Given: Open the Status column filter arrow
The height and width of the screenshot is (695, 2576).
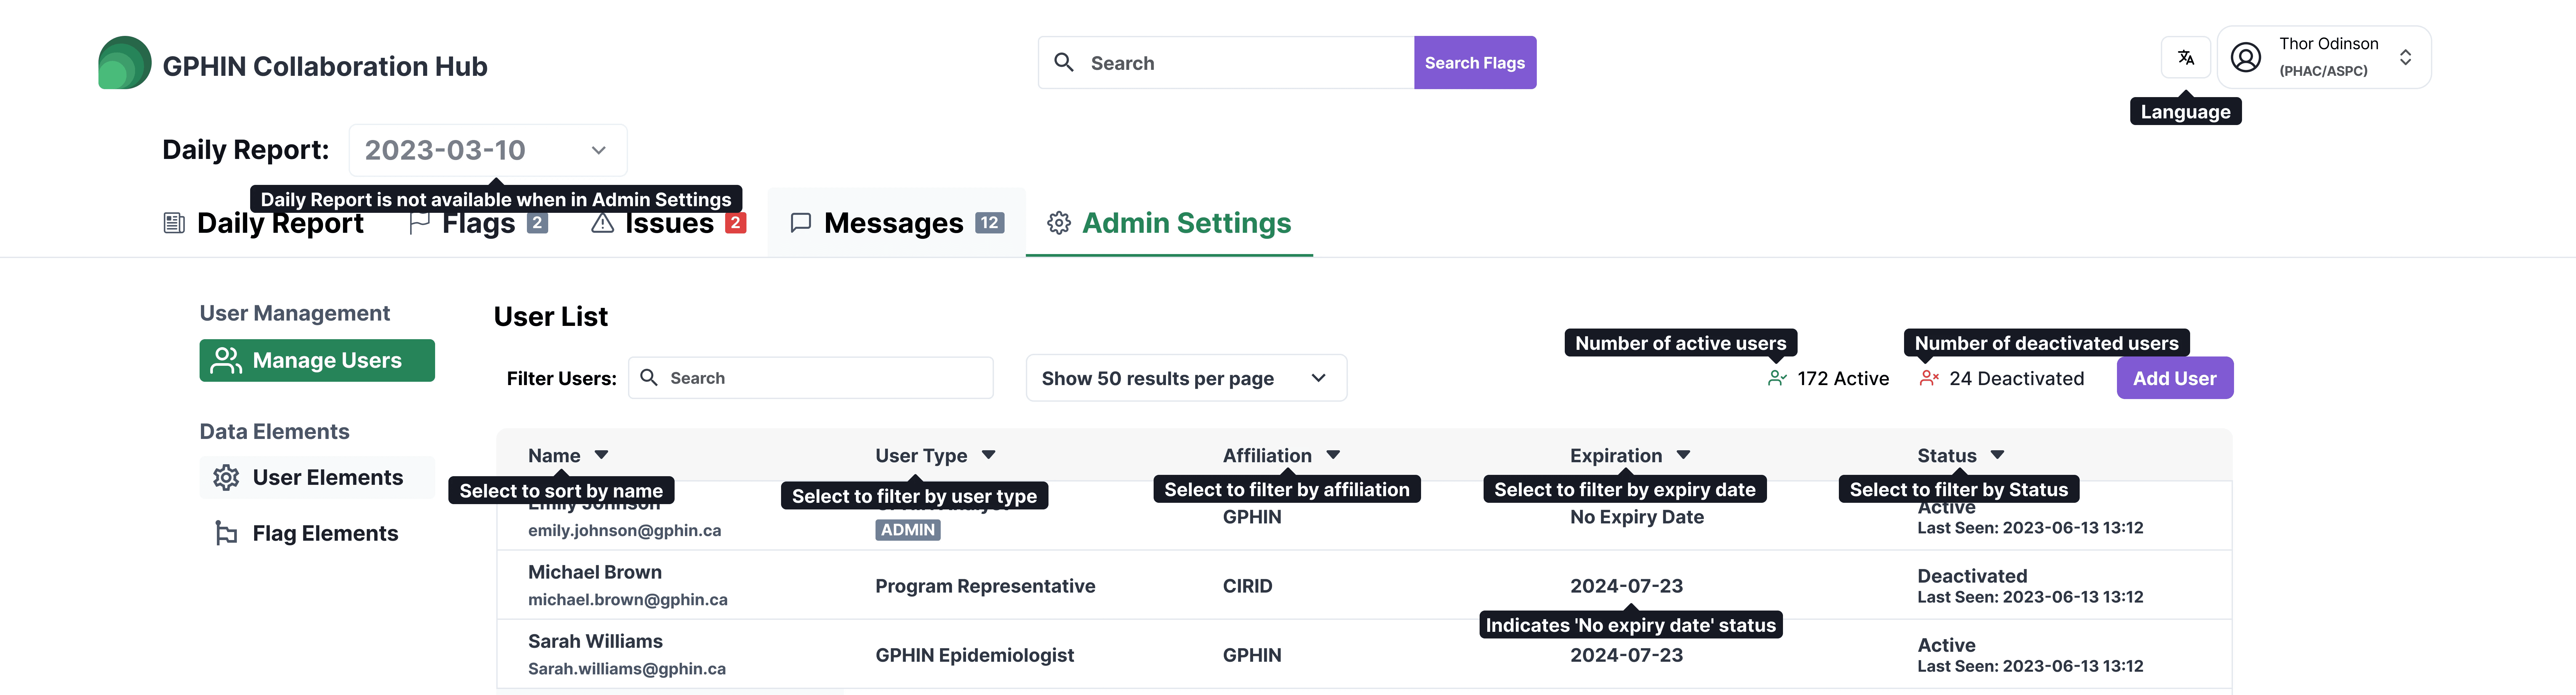Looking at the screenshot, I should [1997, 455].
